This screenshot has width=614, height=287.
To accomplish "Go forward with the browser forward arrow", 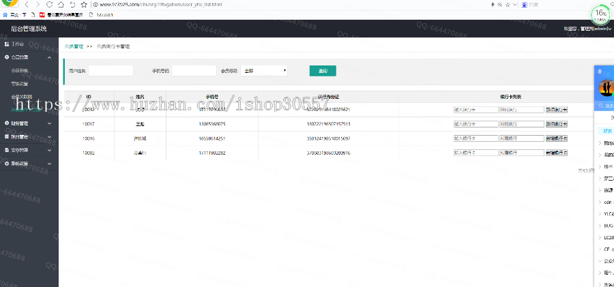I will click(x=38, y=5).
